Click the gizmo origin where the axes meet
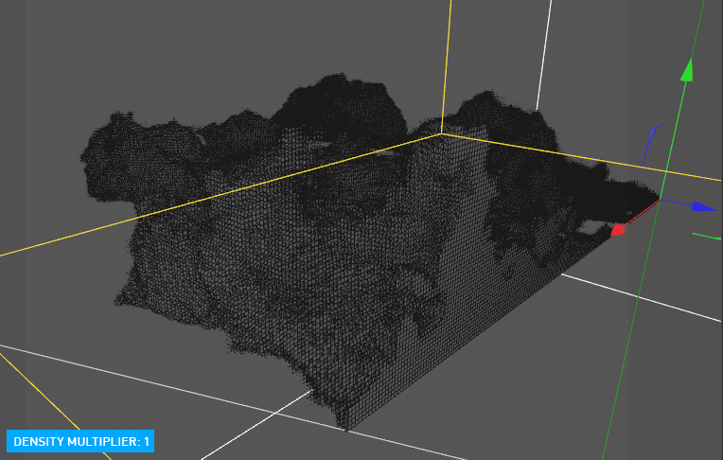The image size is (723, 460). click(661, 201)
